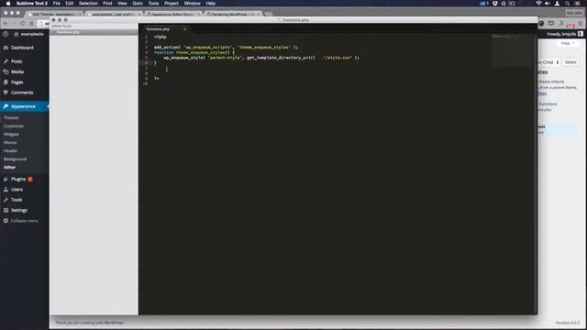
Task: Go to Menus submenu
Action: pos(10,143)
